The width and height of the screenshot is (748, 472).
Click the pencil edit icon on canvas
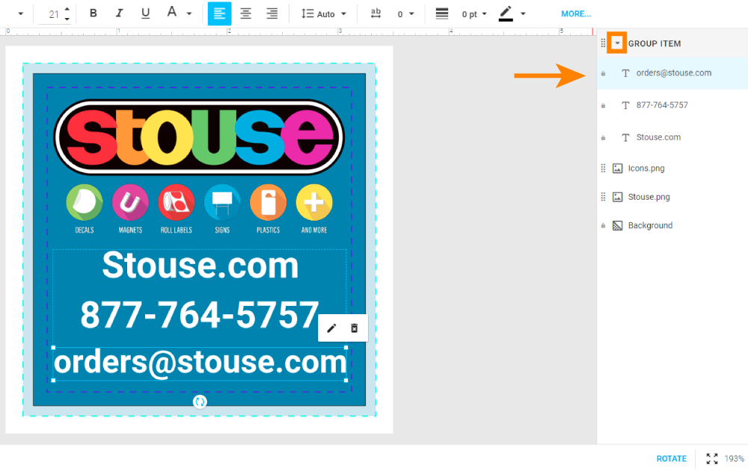coord(331,328)
